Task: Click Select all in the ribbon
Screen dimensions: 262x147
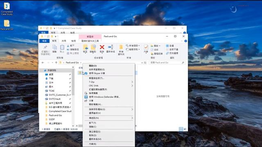Action: click(x=170, y=46)
